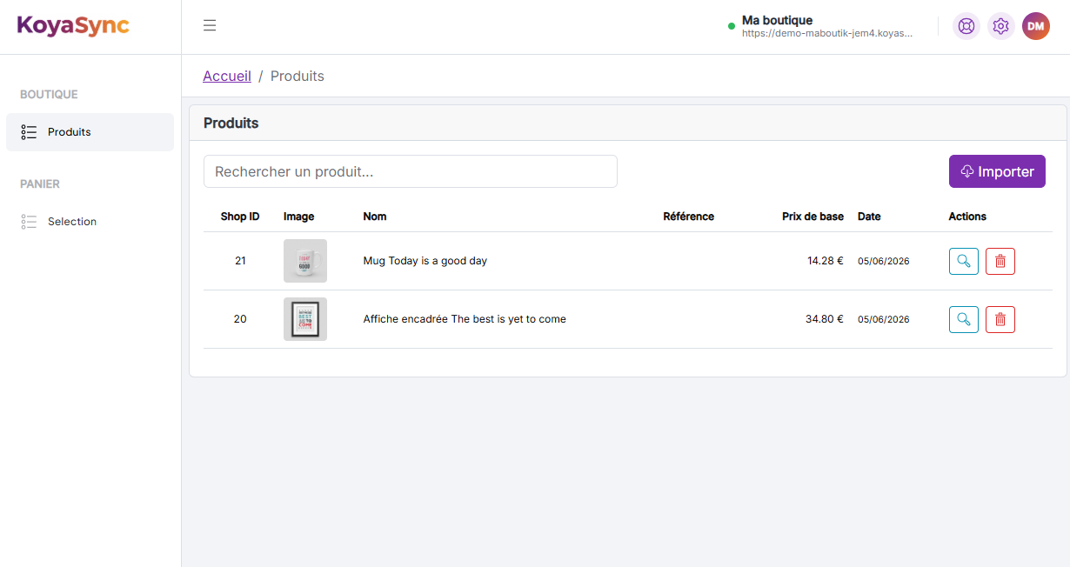Click the KoyaSync logo
Viewport: 1070px width, 567px height.
[x=73, y=25]
